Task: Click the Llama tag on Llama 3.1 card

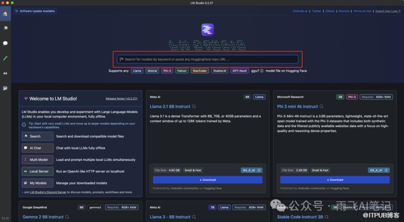Action: [x=259, y=97]
